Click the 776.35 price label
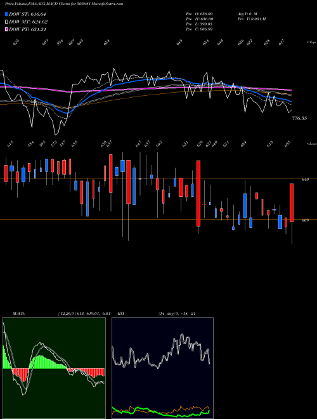Viewport: 317px width, 419px height. tap(300, 118)
